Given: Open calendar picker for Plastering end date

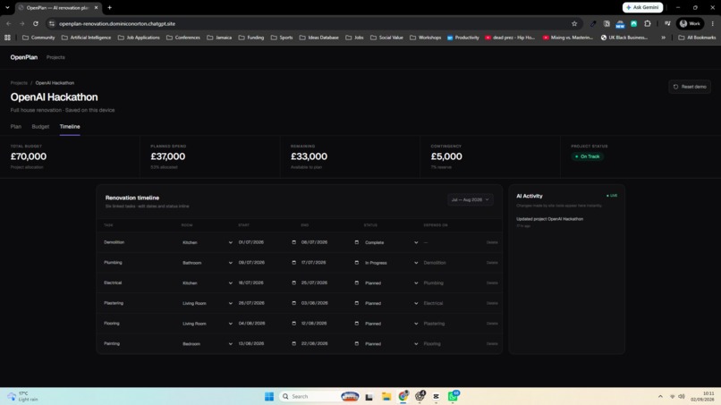Looking at the screenshot, I should point(356,303).
